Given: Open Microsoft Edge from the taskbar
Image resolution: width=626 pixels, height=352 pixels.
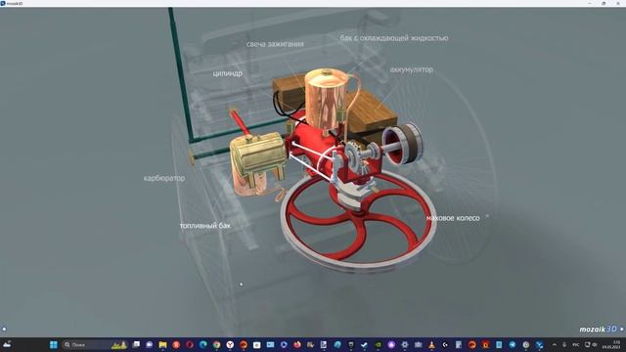Looking at the screenshot, I should pyautogui.click(x=203, y=345).
